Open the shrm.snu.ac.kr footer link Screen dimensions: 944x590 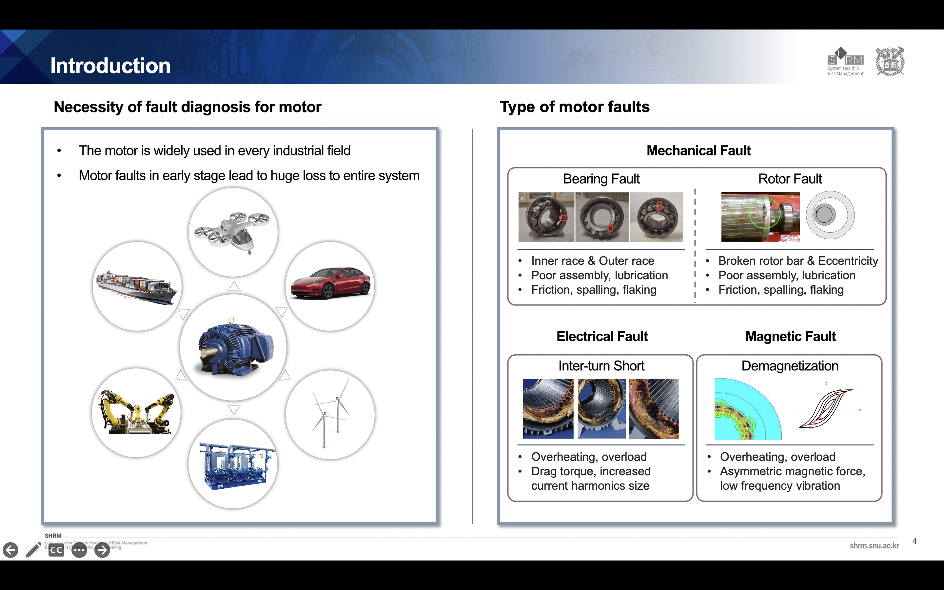[874, 545]
